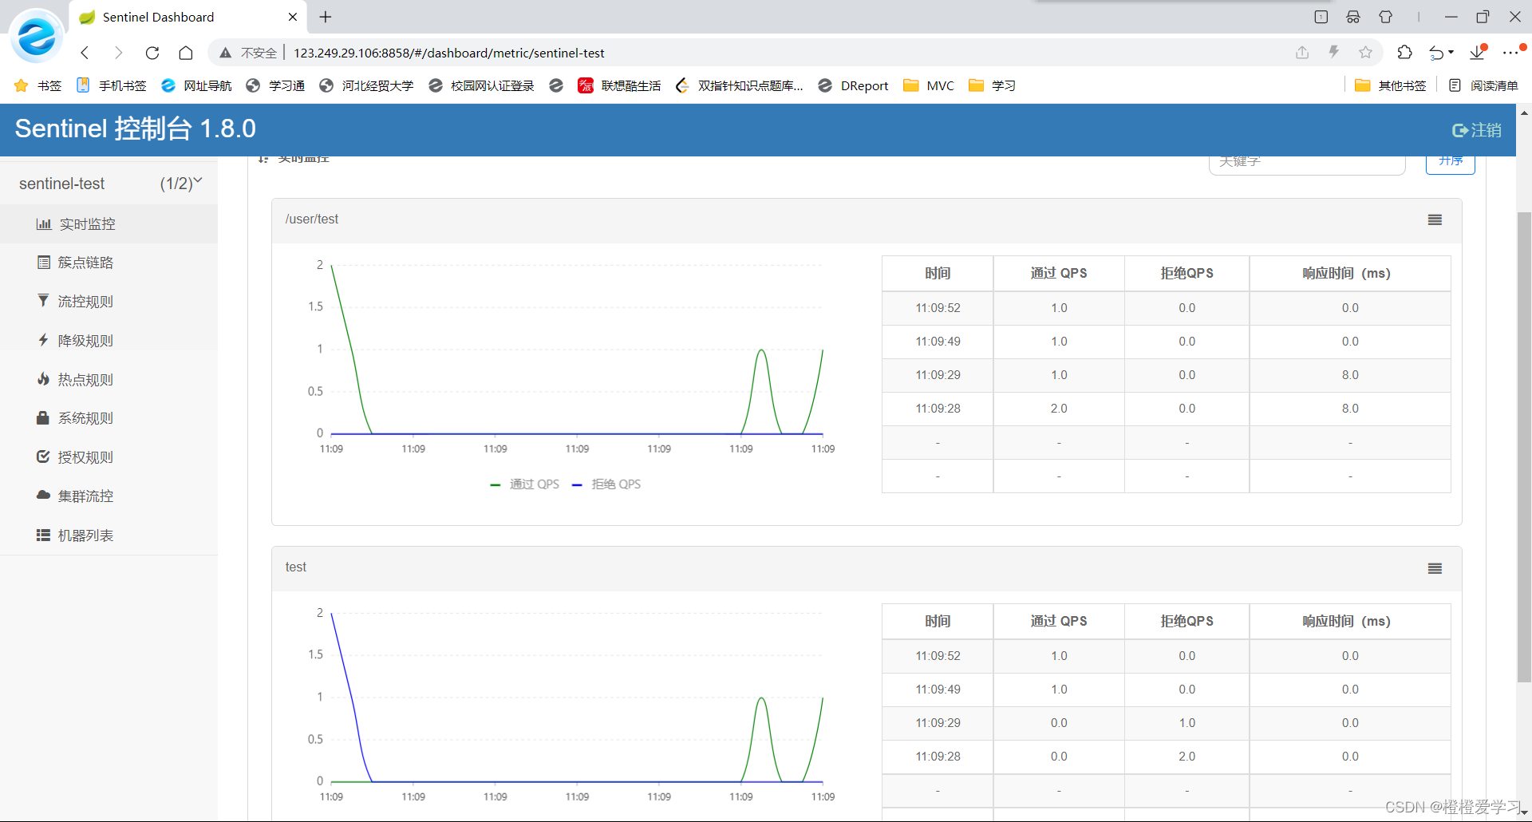
Task: Open the DReport bookmark
Action: [x=853, y=85]
